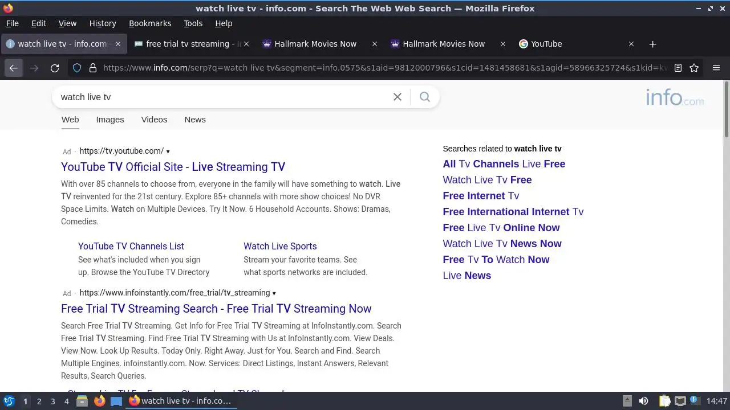Close the YouTube tab
This screenshot has height=410, width=730.
pos(631,44)
